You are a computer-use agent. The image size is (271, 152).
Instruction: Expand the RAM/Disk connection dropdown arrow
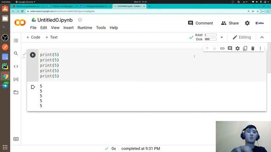[221, 37]
